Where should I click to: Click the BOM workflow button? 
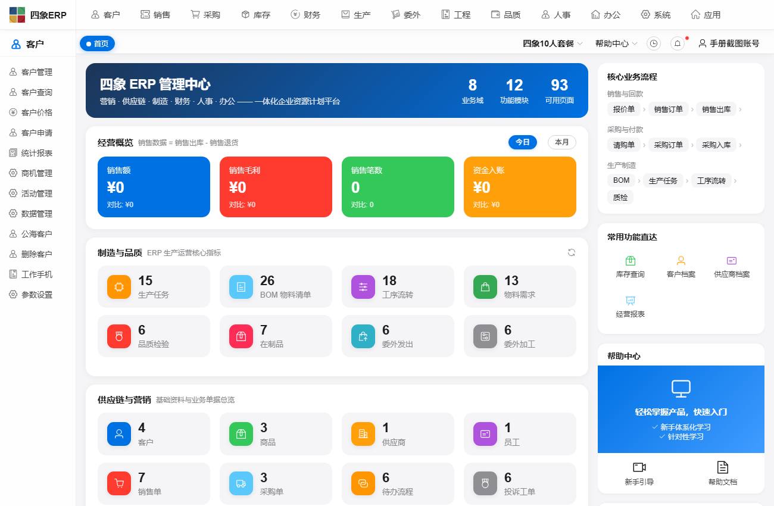point(621,180)
